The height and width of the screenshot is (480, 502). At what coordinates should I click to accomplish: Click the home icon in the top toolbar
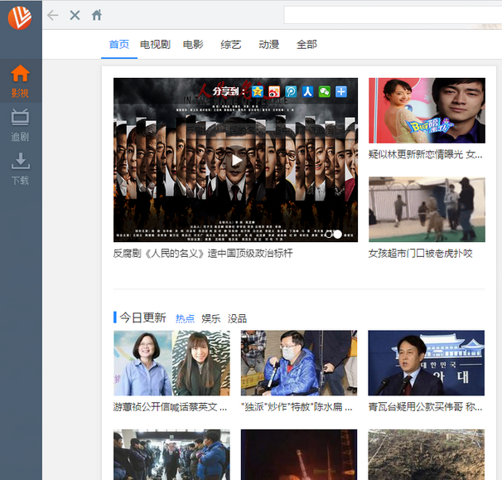[97, 15]
